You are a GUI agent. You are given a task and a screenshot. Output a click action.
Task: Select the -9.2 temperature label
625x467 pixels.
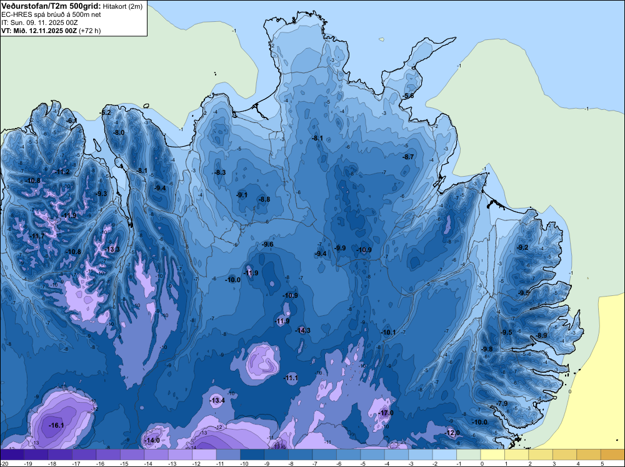[x=522, y=247]
